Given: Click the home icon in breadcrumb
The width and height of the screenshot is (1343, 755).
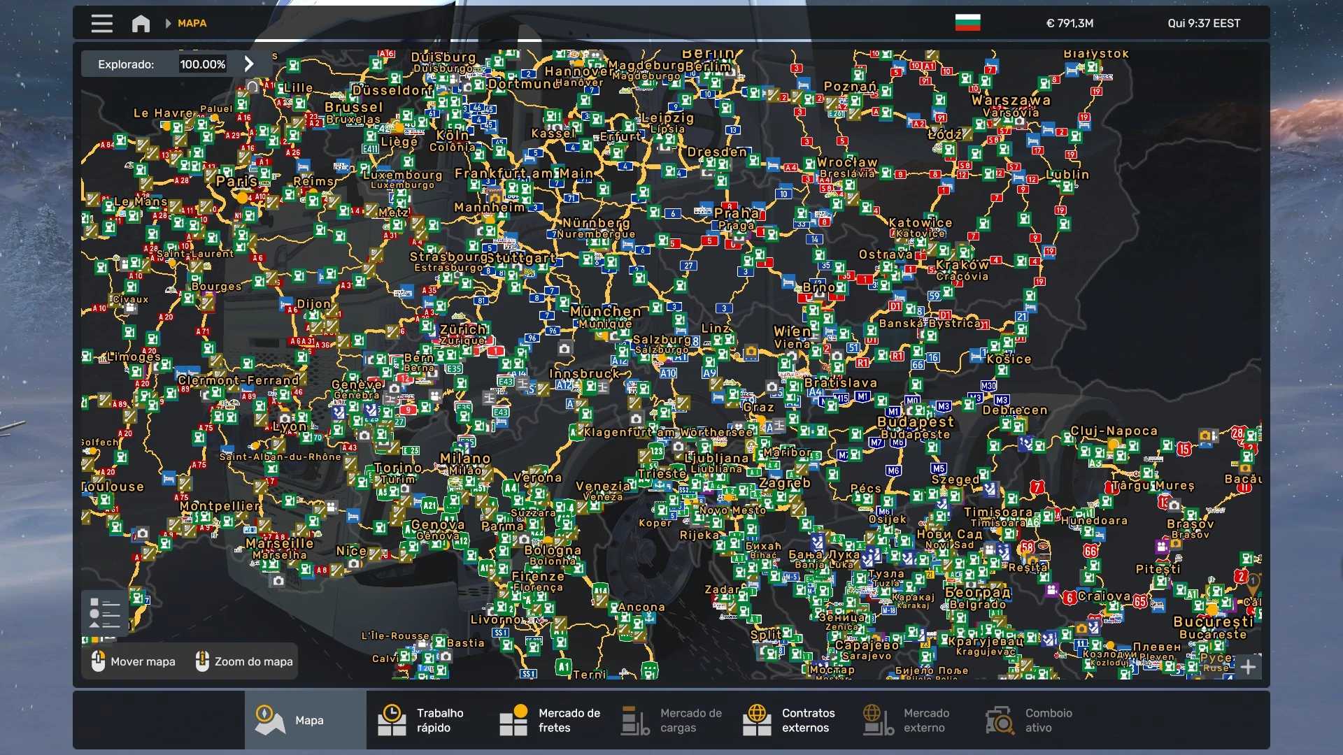Looking at the screenshot, I should tap(141, 23).
